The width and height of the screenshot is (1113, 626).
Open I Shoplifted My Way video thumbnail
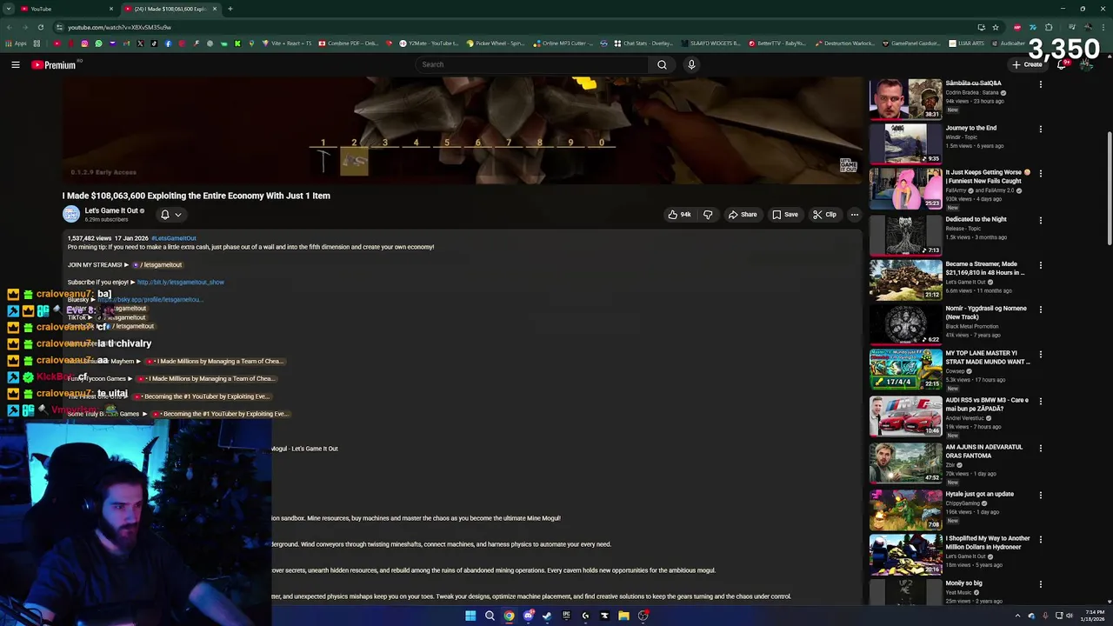click(x=905, y=553)
